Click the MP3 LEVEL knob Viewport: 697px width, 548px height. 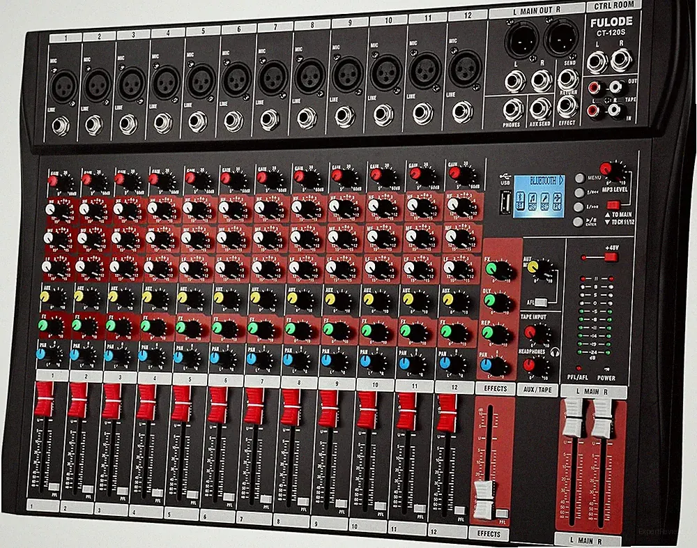tap(609, 170)
